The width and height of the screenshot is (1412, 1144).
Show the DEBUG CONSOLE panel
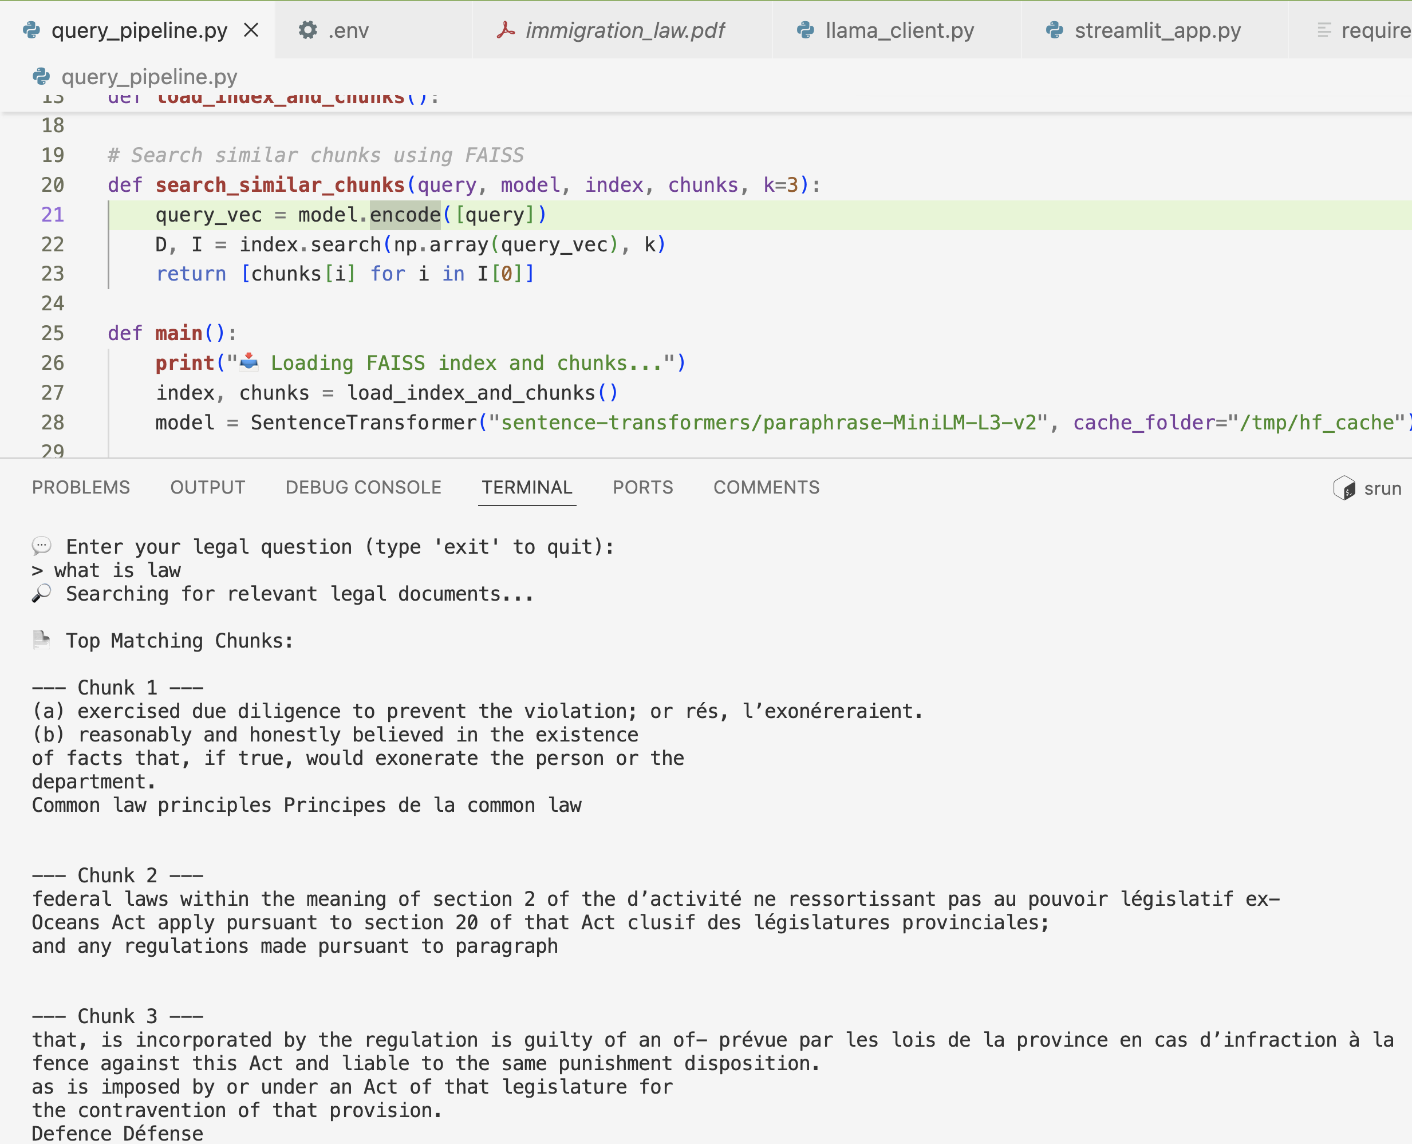pyautogui.click(x=363, y=487)
